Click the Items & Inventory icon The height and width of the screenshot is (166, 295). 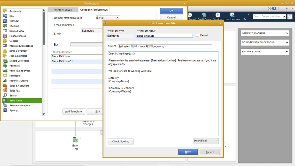pyautogui.click(x=5, y=51)
